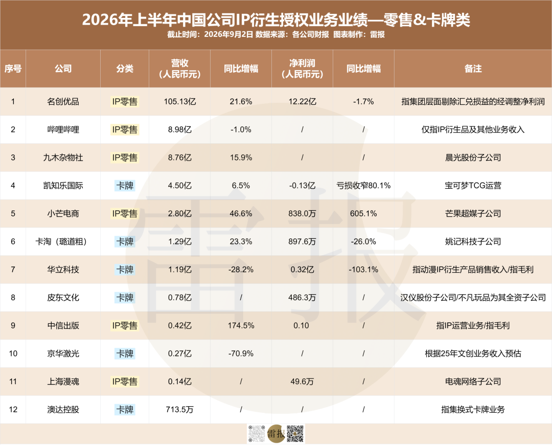Click the 卡牌 tag for 澳达控股
Image resolution: width=552 pixels, height=445 pixels.
click(125, 409)
